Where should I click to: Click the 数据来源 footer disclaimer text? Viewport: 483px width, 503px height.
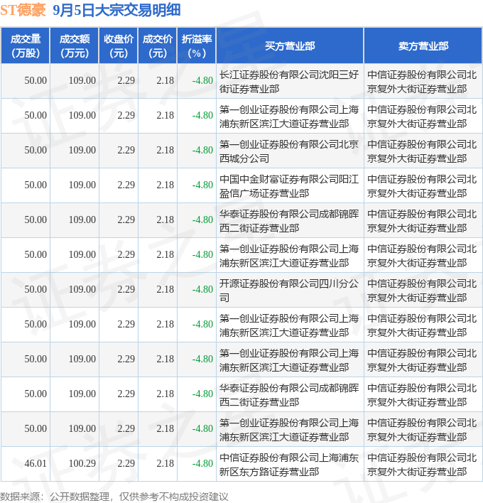point(114,497)
